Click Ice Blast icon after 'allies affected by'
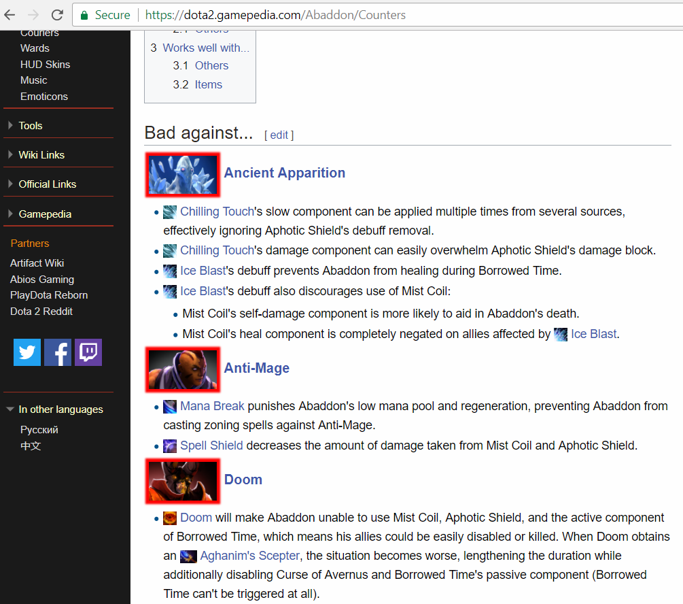683x604 pixels. point(561,335)
